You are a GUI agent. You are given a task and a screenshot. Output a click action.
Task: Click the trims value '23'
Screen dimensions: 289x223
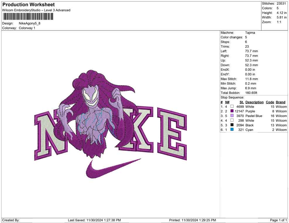pyautogui.click(x=247, y=47)
